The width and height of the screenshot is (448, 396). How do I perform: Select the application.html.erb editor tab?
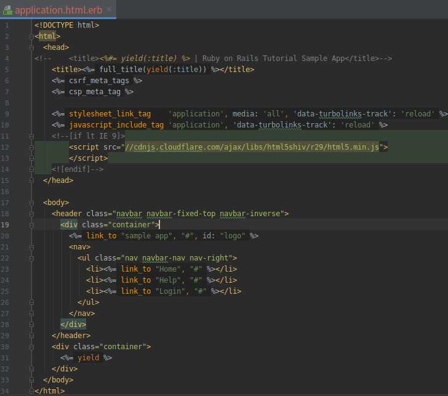coord(58,10)
